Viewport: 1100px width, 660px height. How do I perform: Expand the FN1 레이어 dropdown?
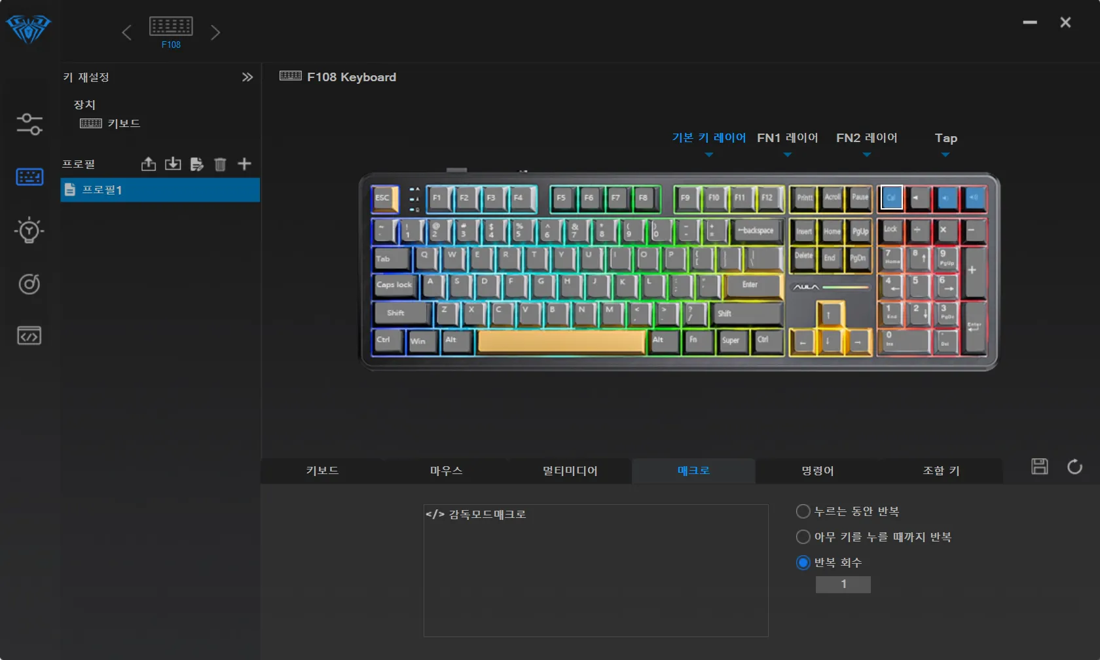pyautogui.click(x=788, y=139)
